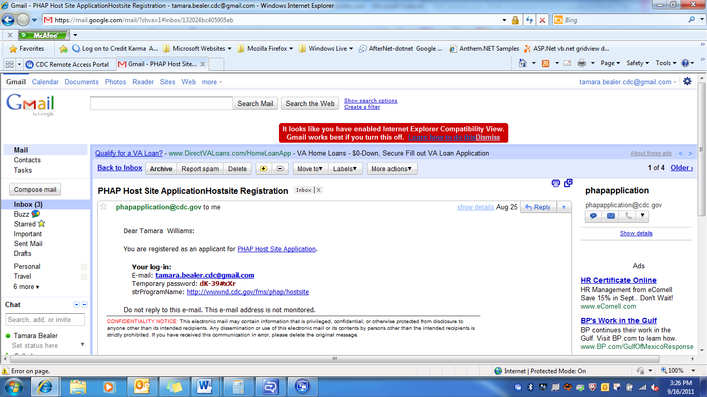The height and width of the screenshot is (397, 707).
Task: Click the McAfee toolbar button
Action: point(43,35)
